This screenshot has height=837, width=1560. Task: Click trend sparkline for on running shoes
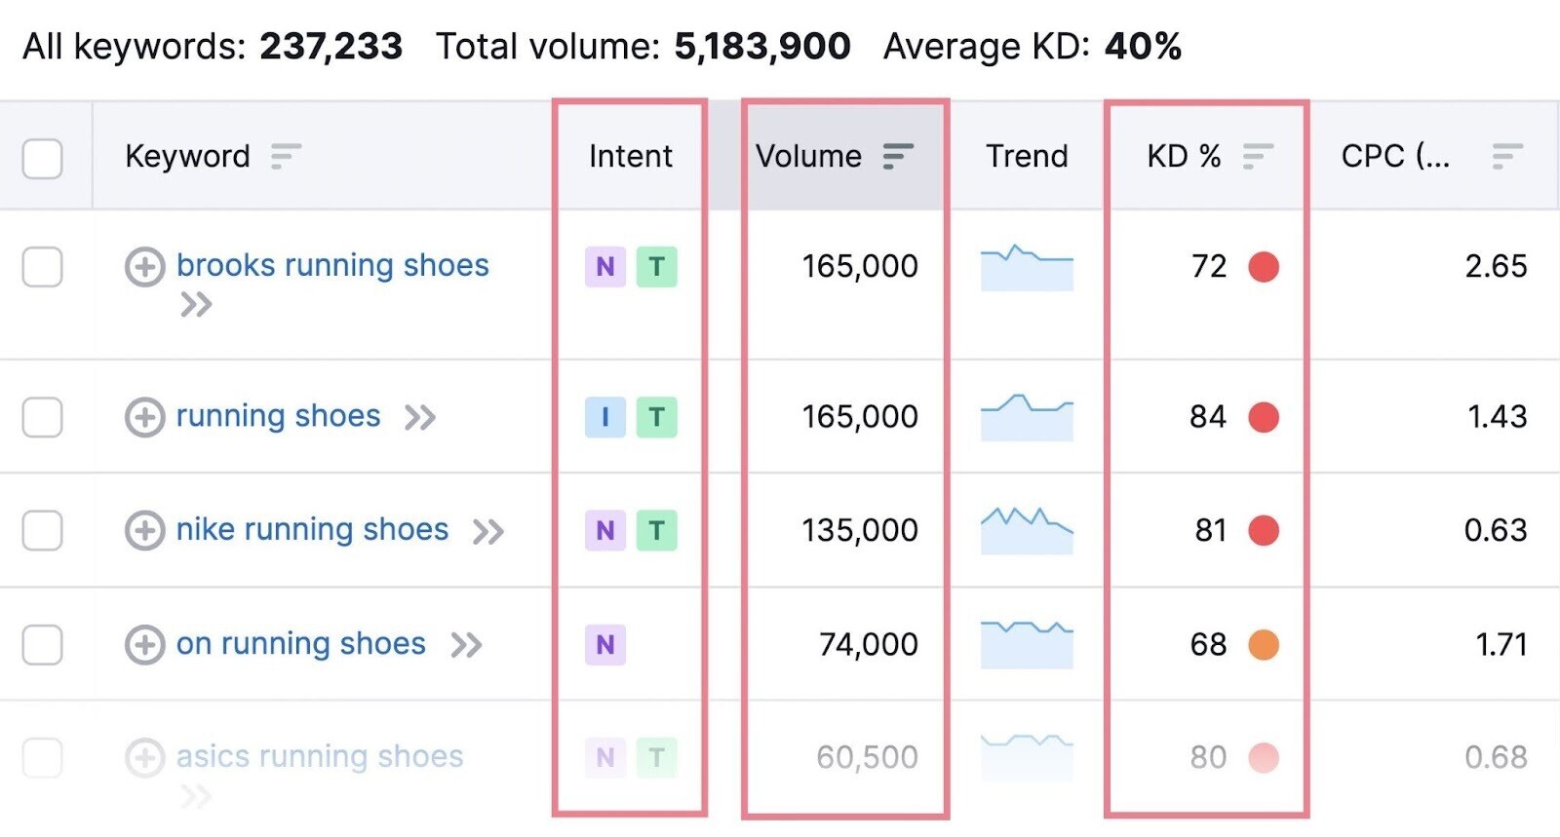(1027, 644)
